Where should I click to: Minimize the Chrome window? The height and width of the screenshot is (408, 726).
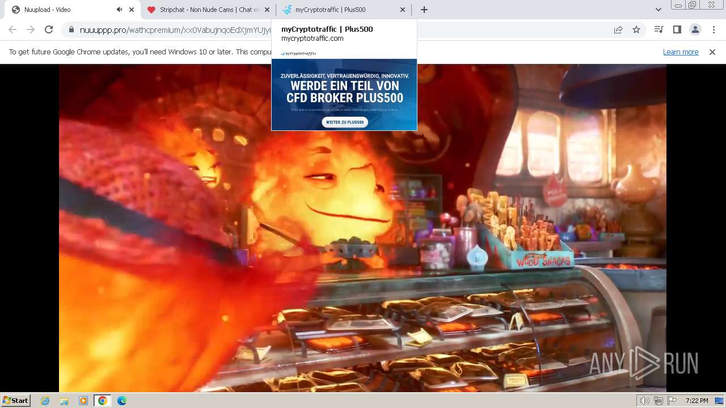678,5
